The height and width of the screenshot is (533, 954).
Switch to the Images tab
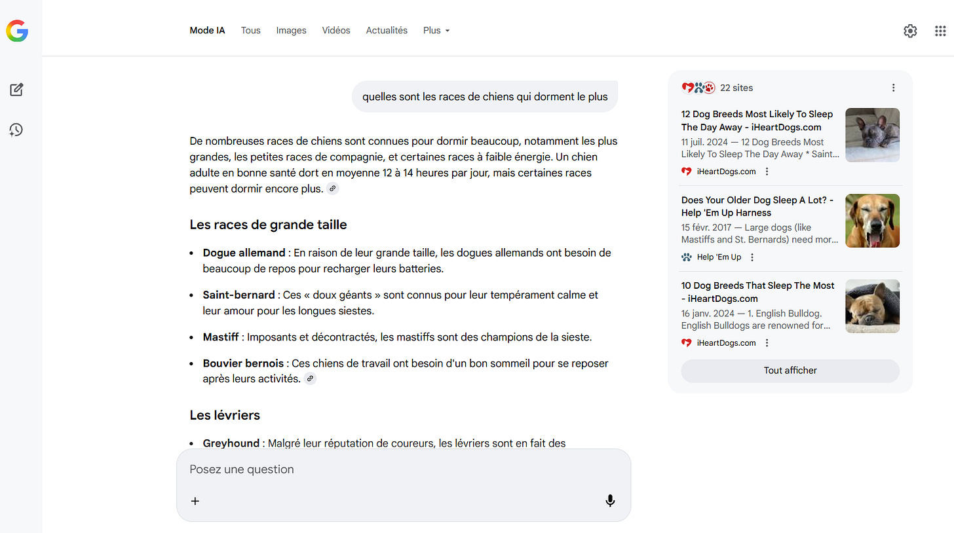click(292, 31)
